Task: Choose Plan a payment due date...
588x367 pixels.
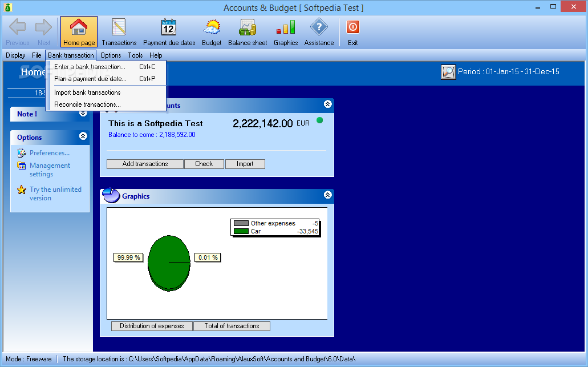Action: click(x=106, y=79)
